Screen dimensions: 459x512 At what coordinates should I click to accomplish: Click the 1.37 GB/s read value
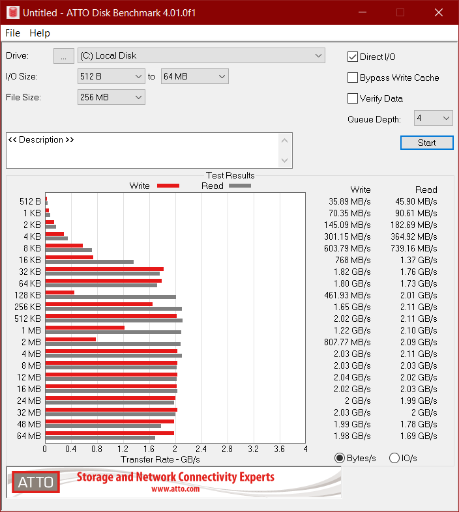pos(419,261)
